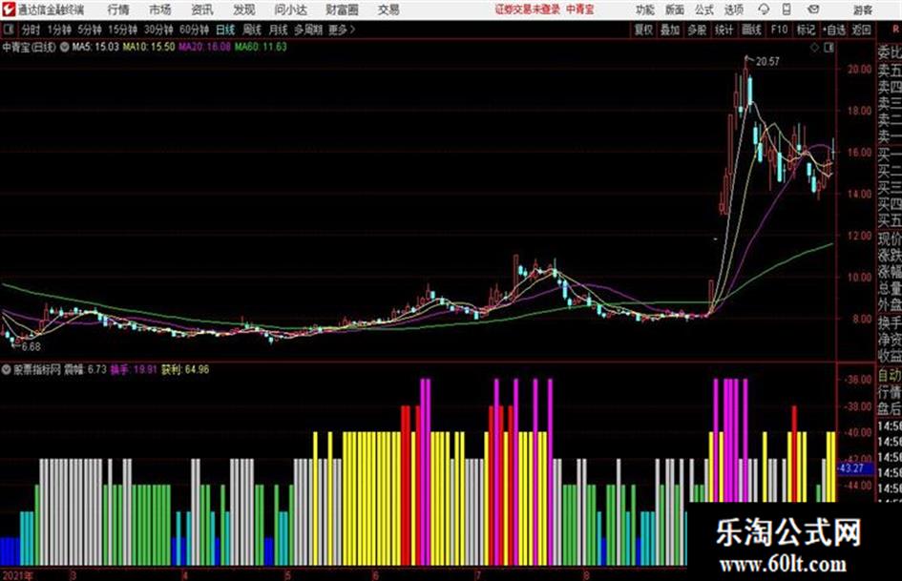This screenshot has height=581, width=902.
Task: Click the 行情 side tab on right panel
Action: 890,392
